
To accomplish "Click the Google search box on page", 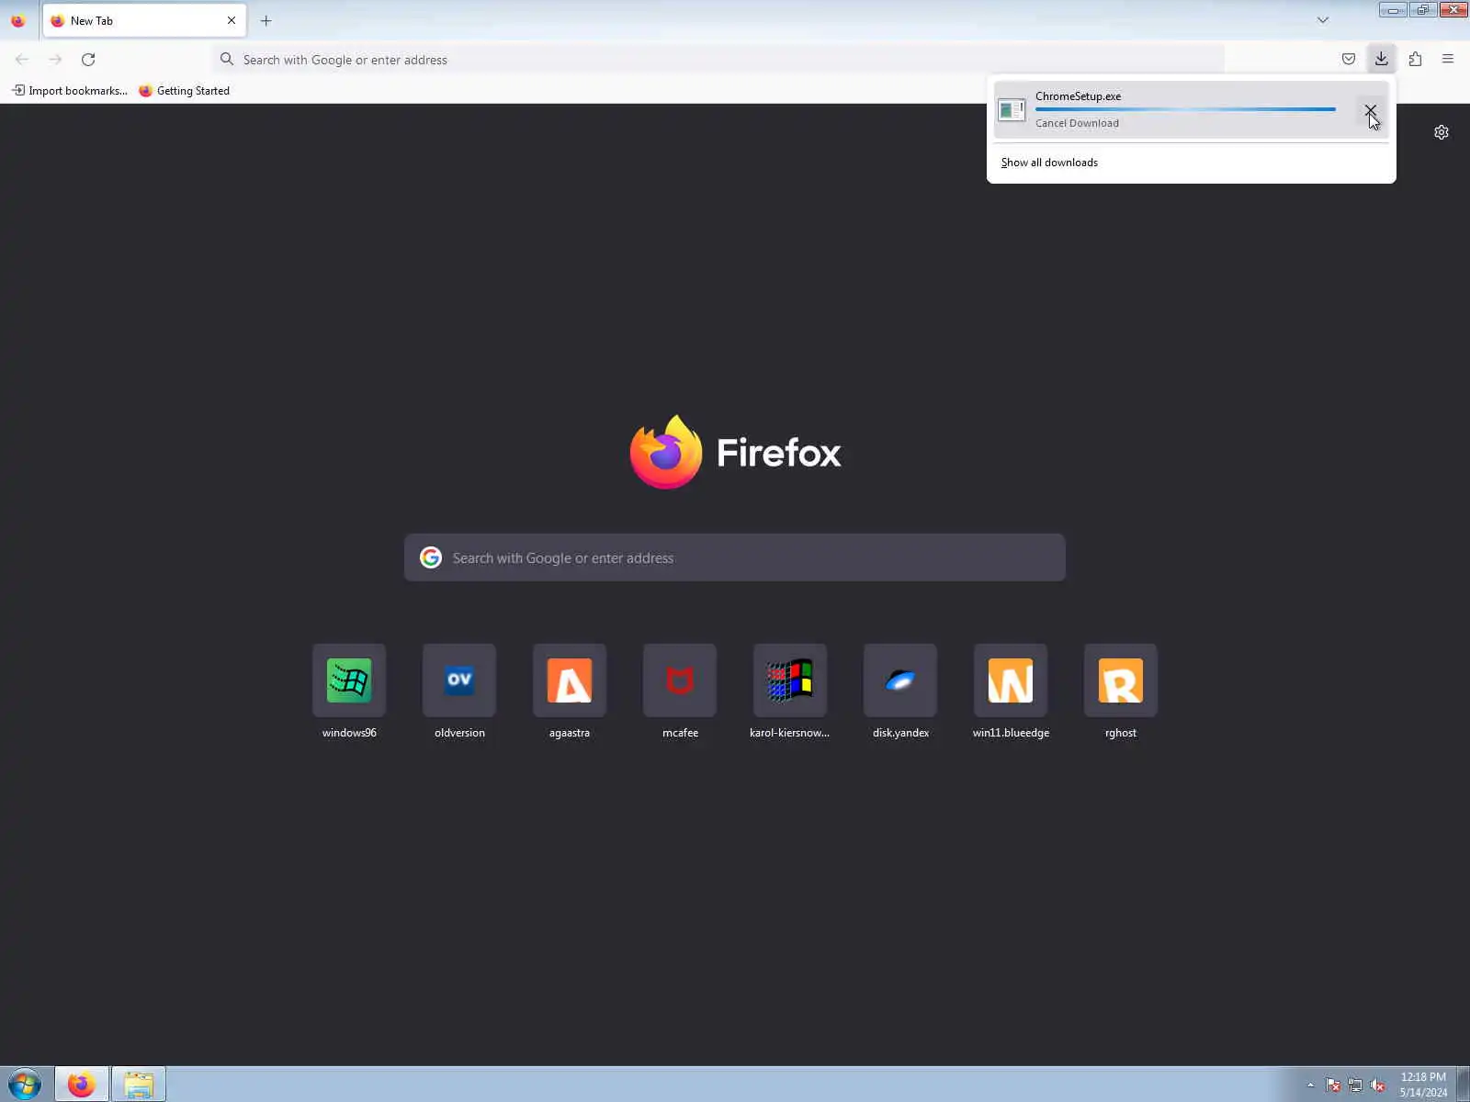I will [x=735, y=557].
